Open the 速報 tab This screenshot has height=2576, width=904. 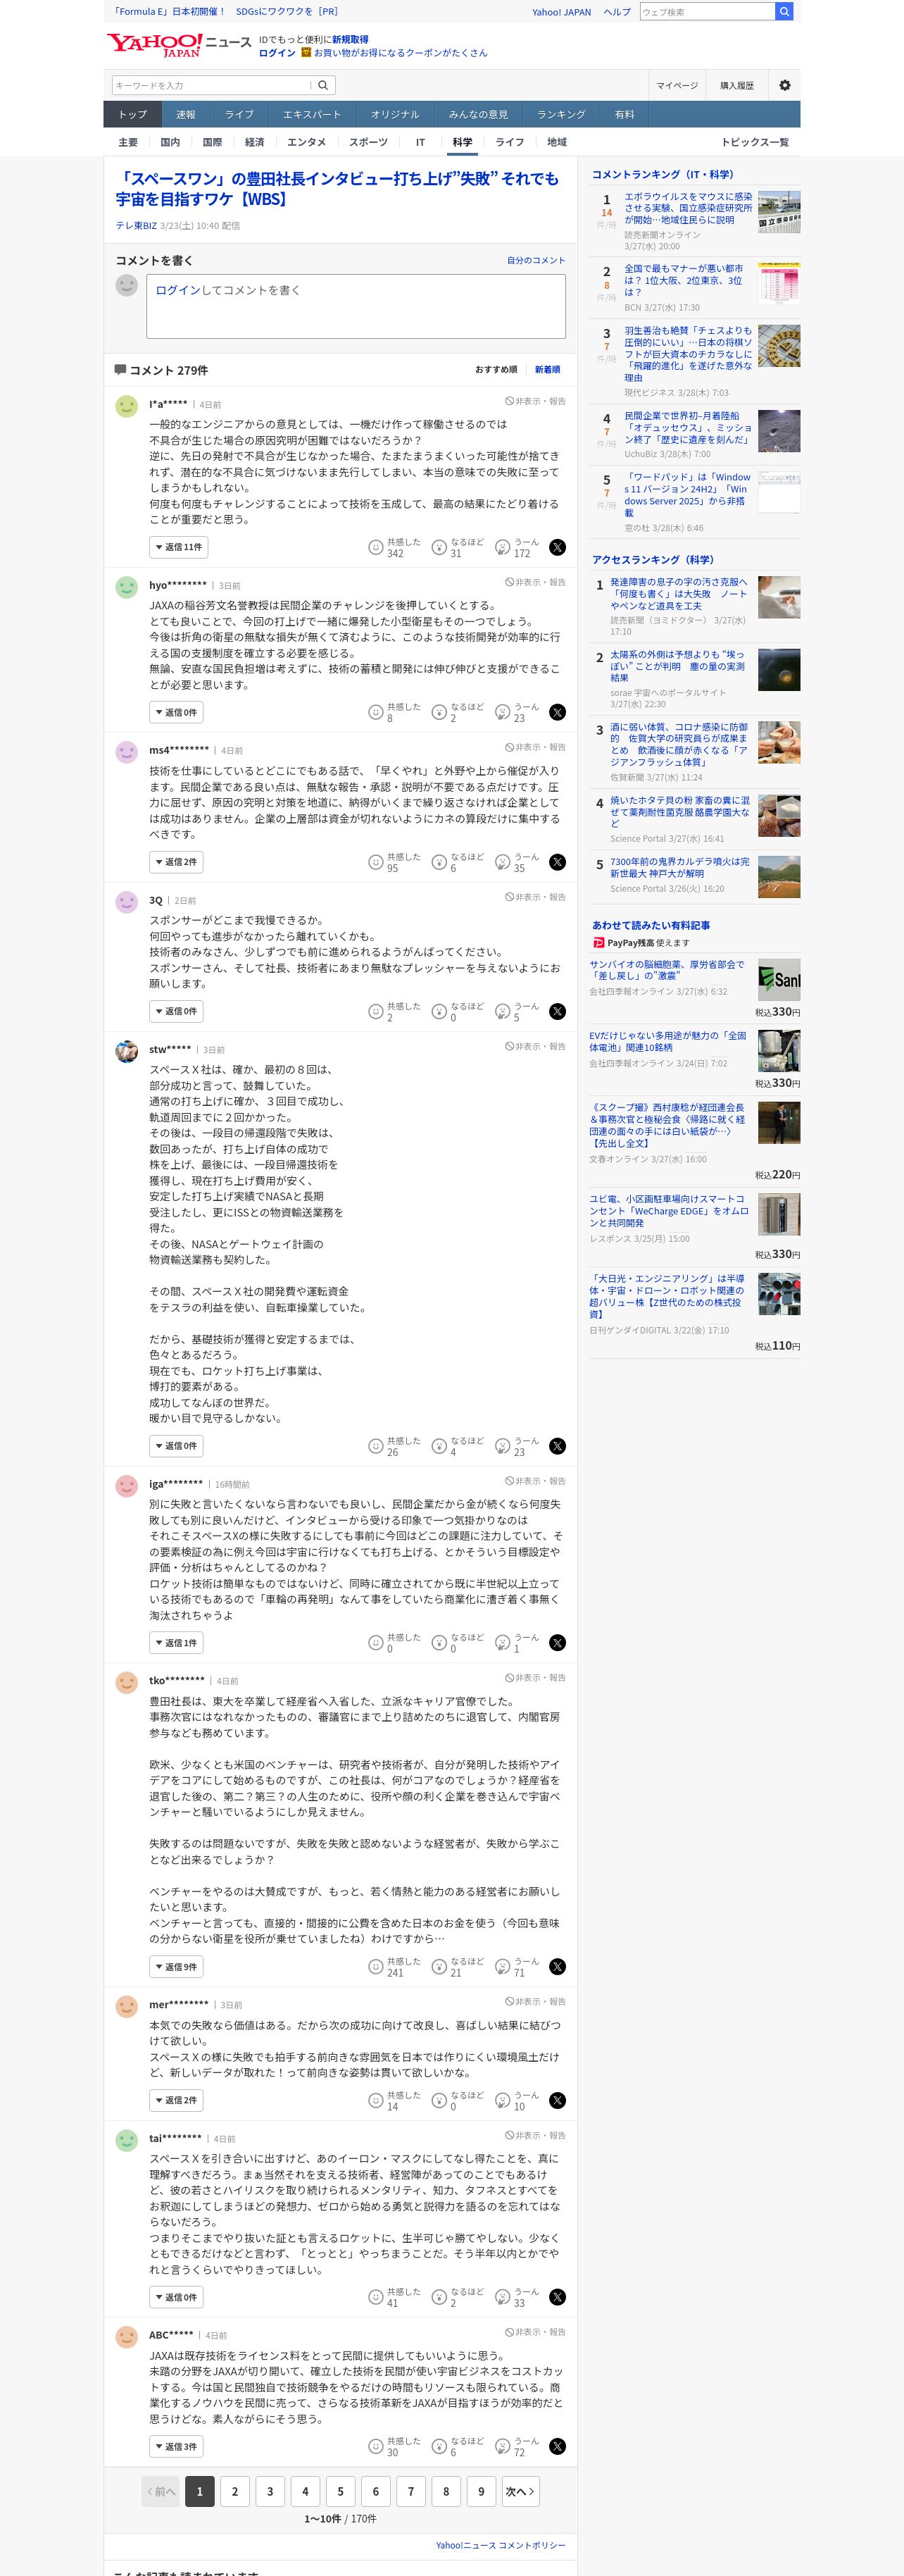click(186, 114)
